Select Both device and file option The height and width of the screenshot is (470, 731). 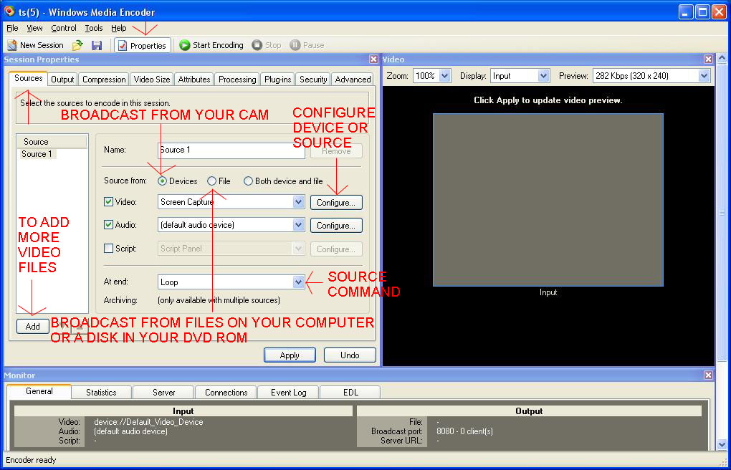[248, 181]
